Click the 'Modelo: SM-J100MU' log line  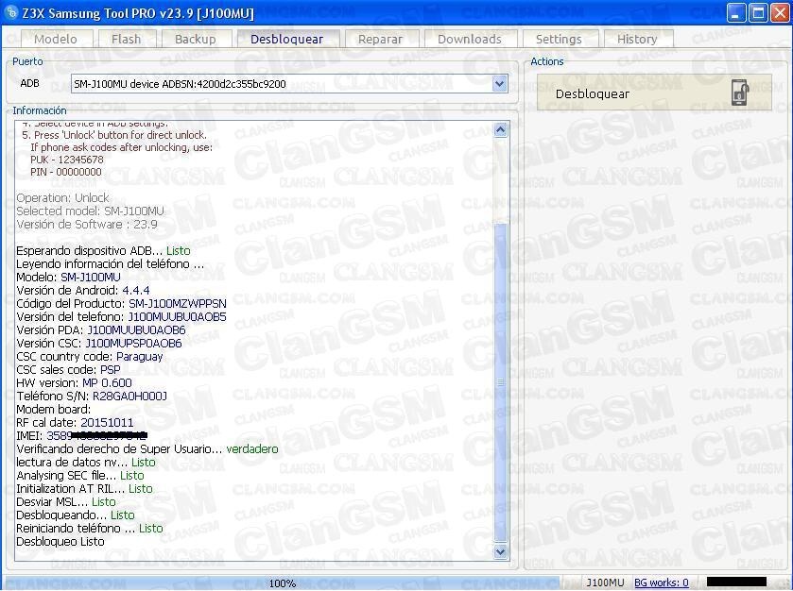pyautogui.click(x=68, y=277)
